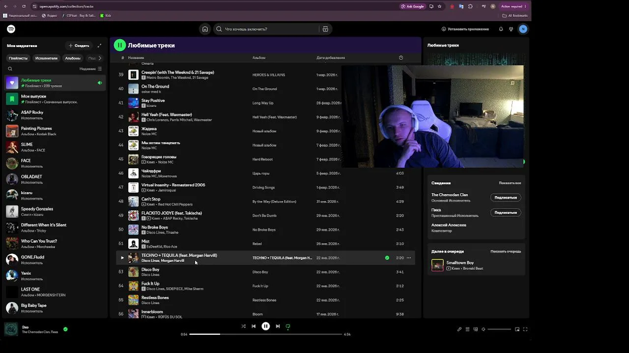629x353 pixels.
Task: Open A$AP Rocky in the library
Action: pyautogui.click(x=56, y=115)
